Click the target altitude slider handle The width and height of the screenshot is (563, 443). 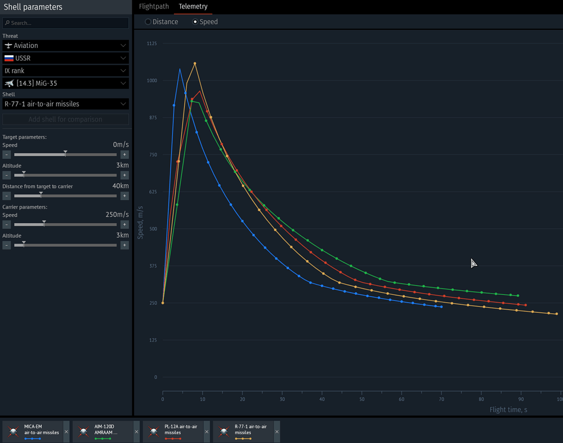24,174
